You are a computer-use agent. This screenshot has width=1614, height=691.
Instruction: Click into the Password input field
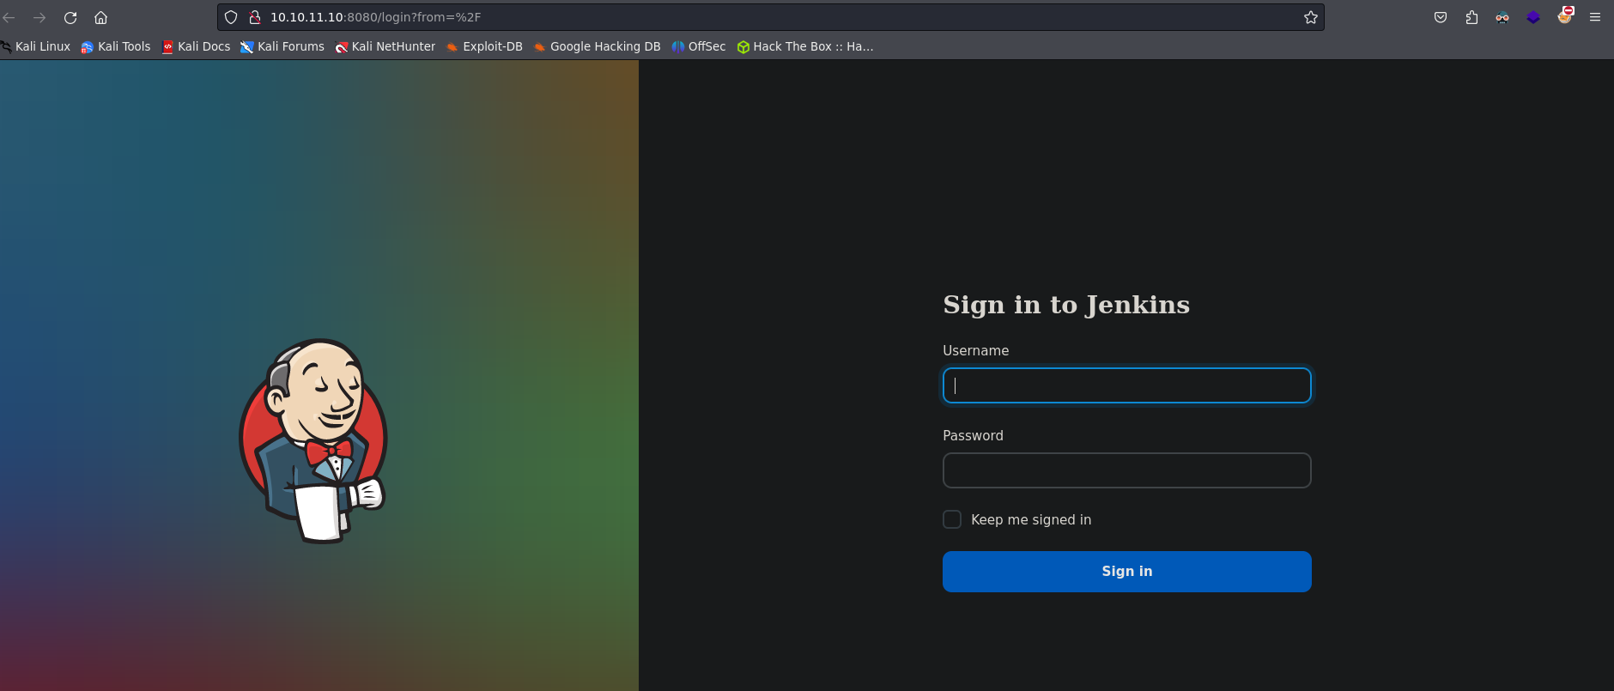click(x=1126, y=470)
